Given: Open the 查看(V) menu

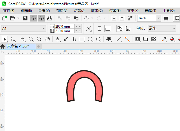Looking at the screenshot, I should click(x=44, y=11).
